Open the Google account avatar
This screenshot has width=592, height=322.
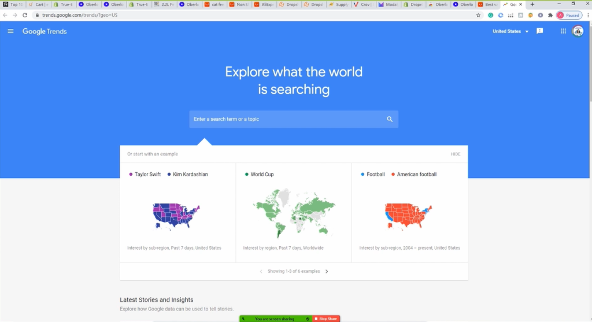click(578, 31)
